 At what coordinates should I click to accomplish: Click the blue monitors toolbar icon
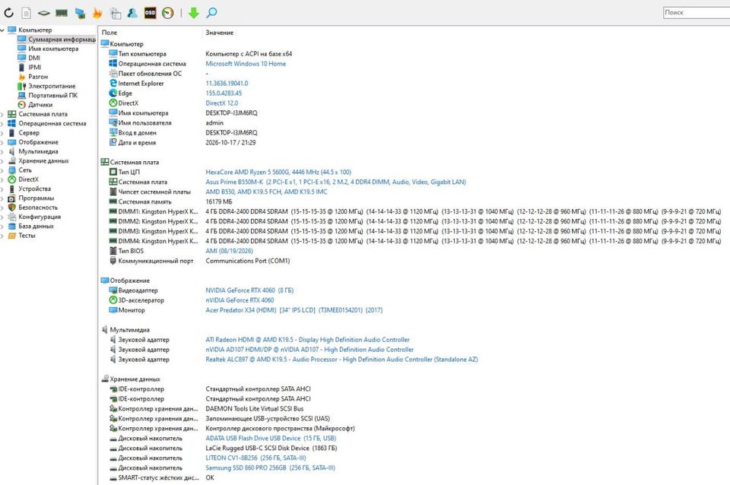80,13
